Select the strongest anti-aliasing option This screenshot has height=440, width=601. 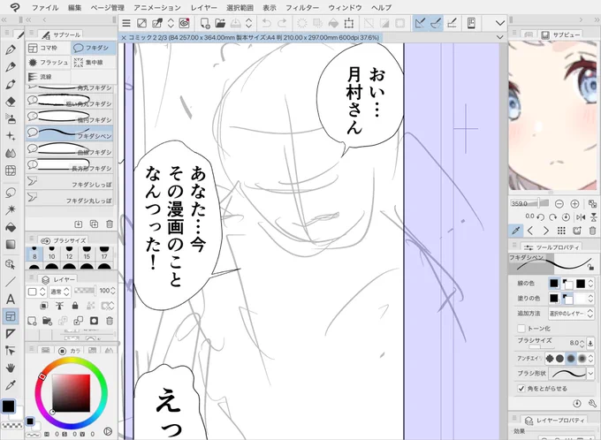coord(582,359)
